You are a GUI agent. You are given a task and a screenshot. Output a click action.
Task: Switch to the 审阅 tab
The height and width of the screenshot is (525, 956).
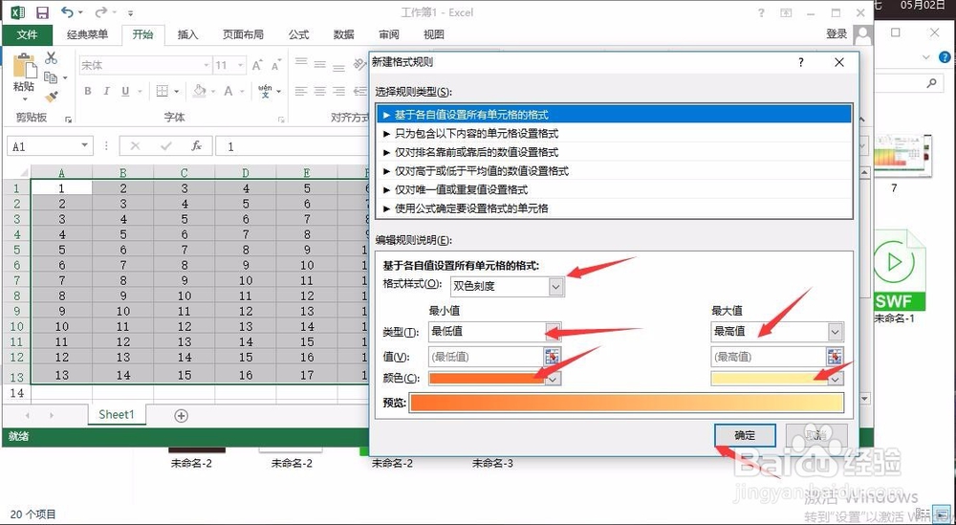click(x=388, y=34)
